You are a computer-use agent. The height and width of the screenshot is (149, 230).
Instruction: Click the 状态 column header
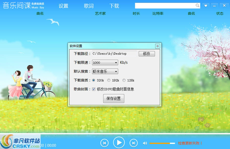220,14
